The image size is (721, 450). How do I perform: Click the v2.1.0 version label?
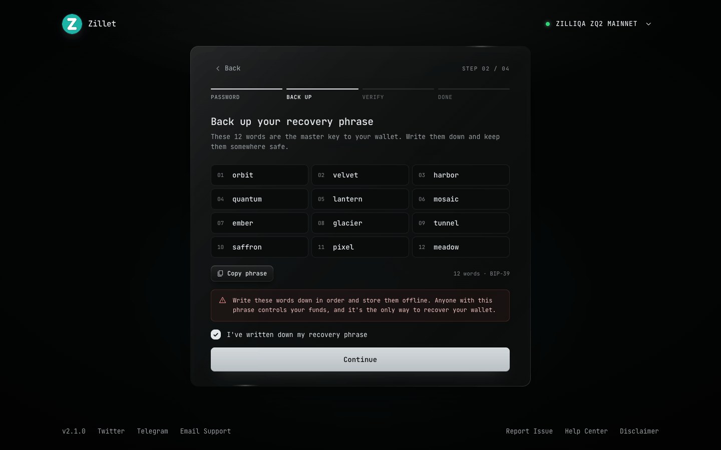[74, 431]
